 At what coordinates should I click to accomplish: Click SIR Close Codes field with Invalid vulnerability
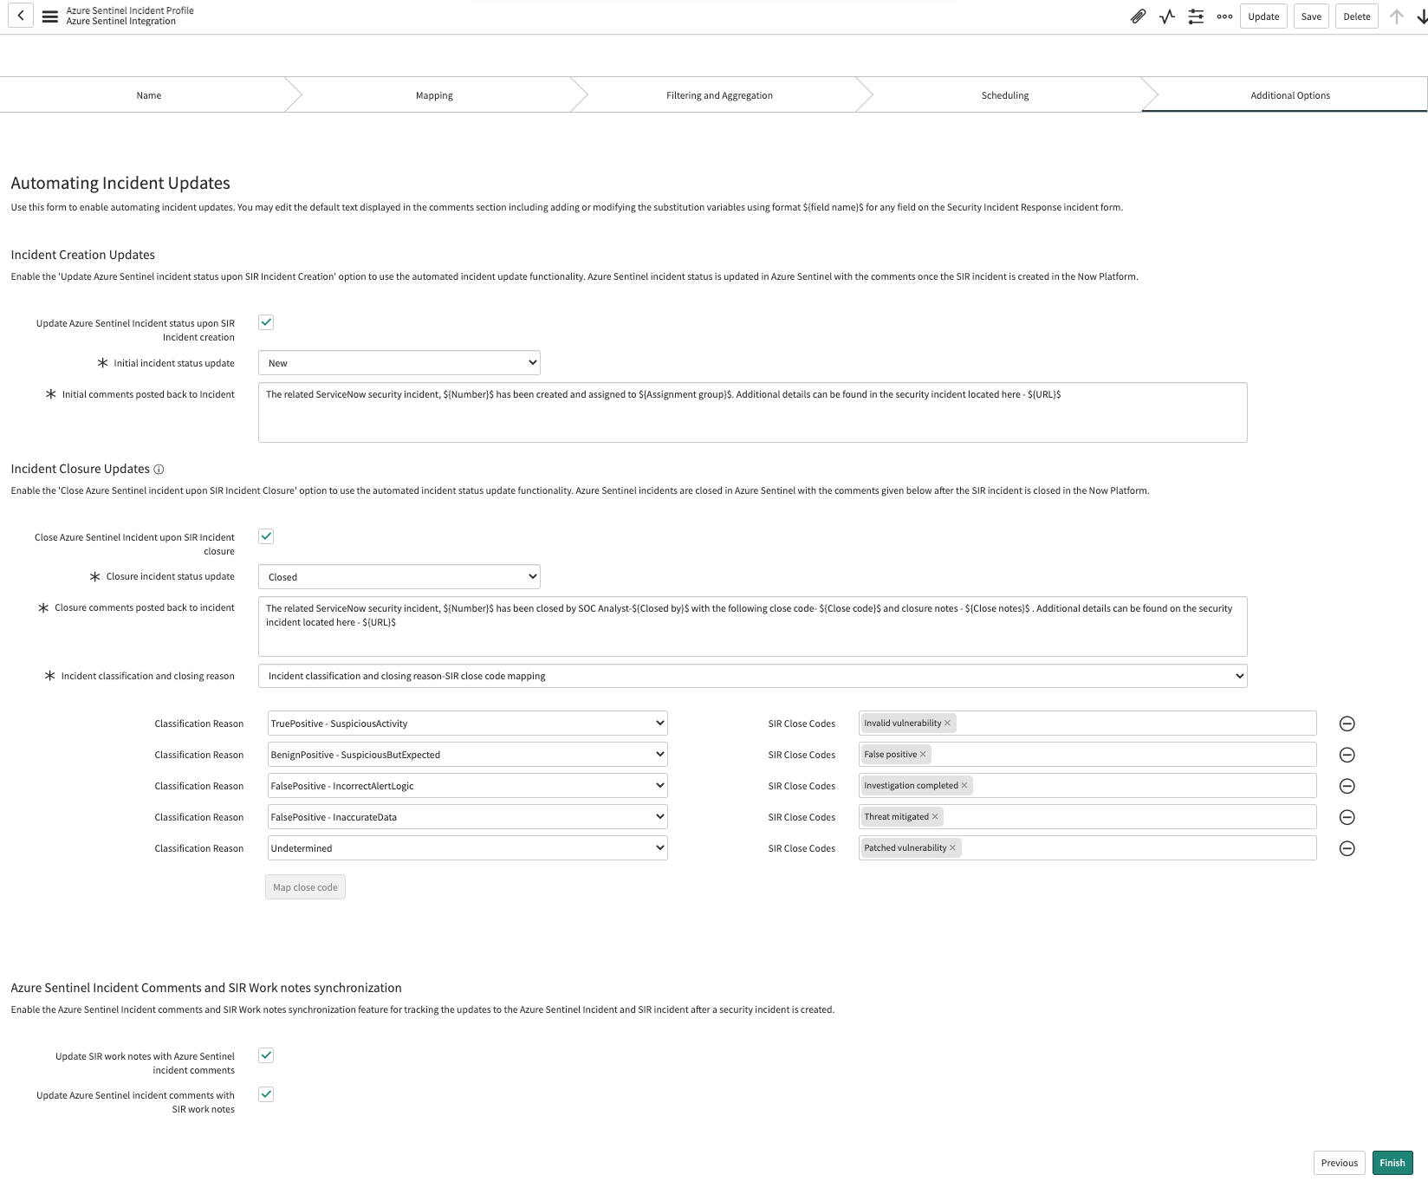tap(1087, 724)
